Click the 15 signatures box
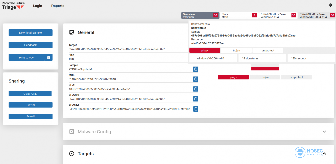336x164 pixels. 262,58
